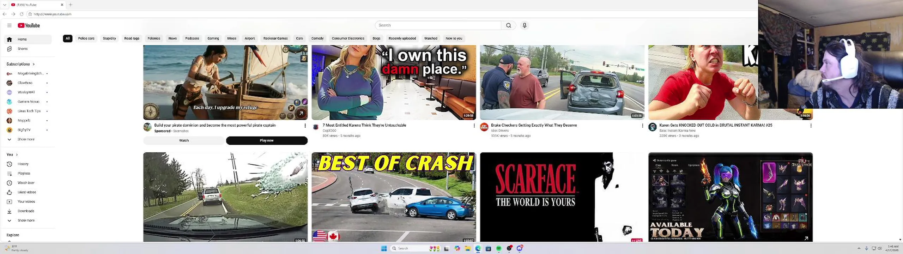Open Shorts from the sidebar
903x254 pixels.
click(x=28, y=49)
